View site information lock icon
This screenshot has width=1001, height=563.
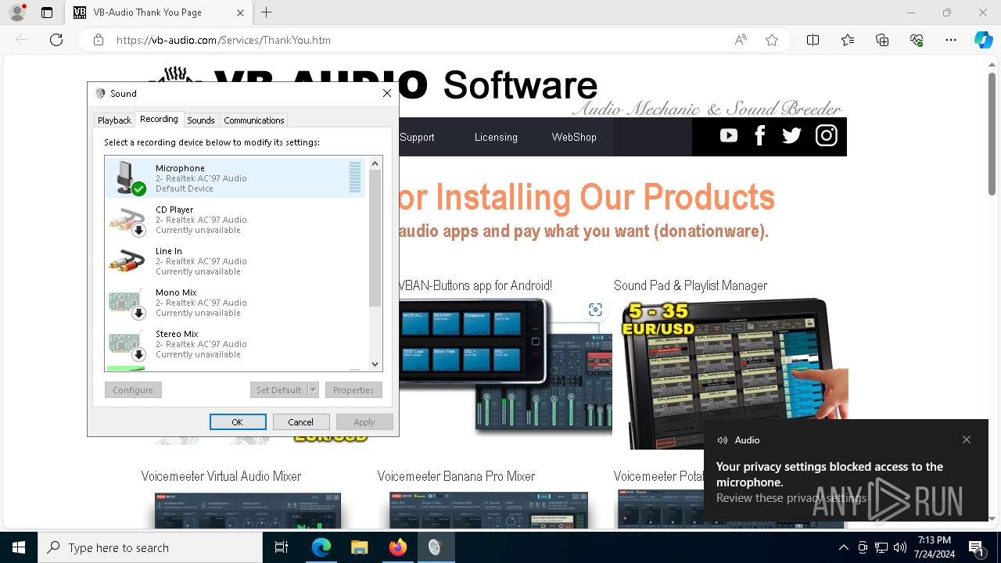tap(99, 40)
